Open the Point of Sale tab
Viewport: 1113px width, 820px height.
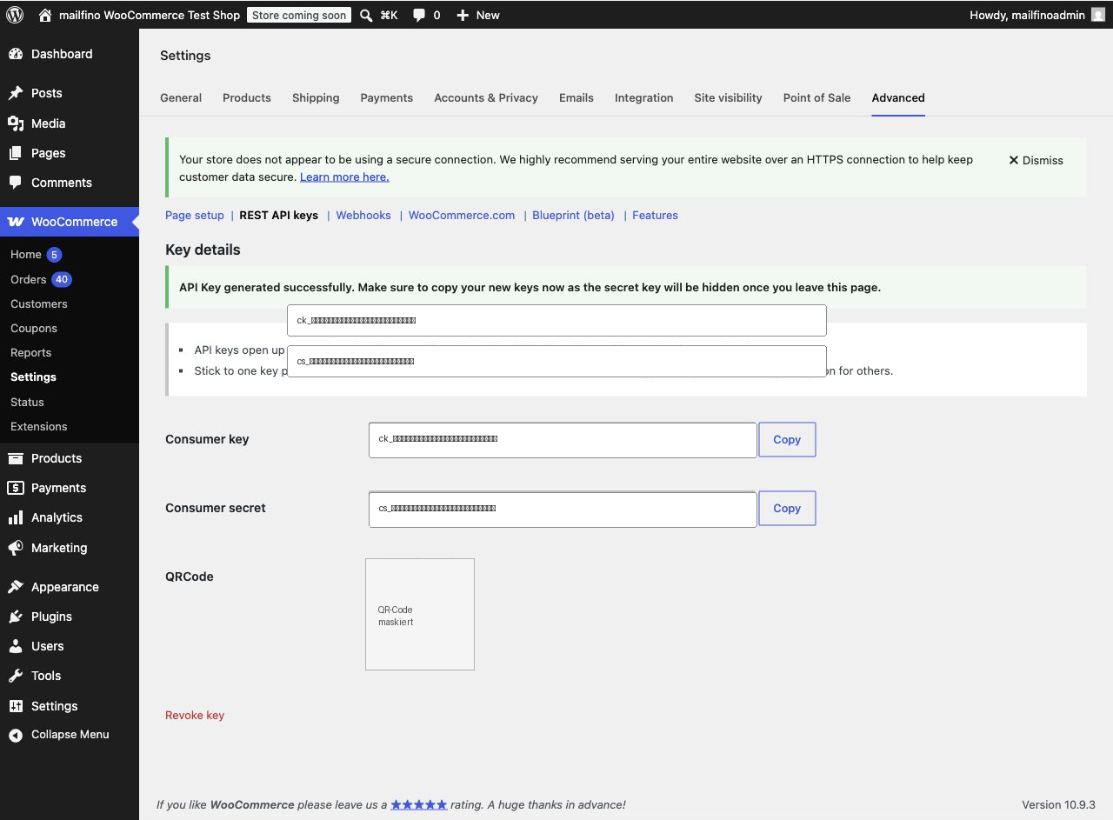(817, 97)
